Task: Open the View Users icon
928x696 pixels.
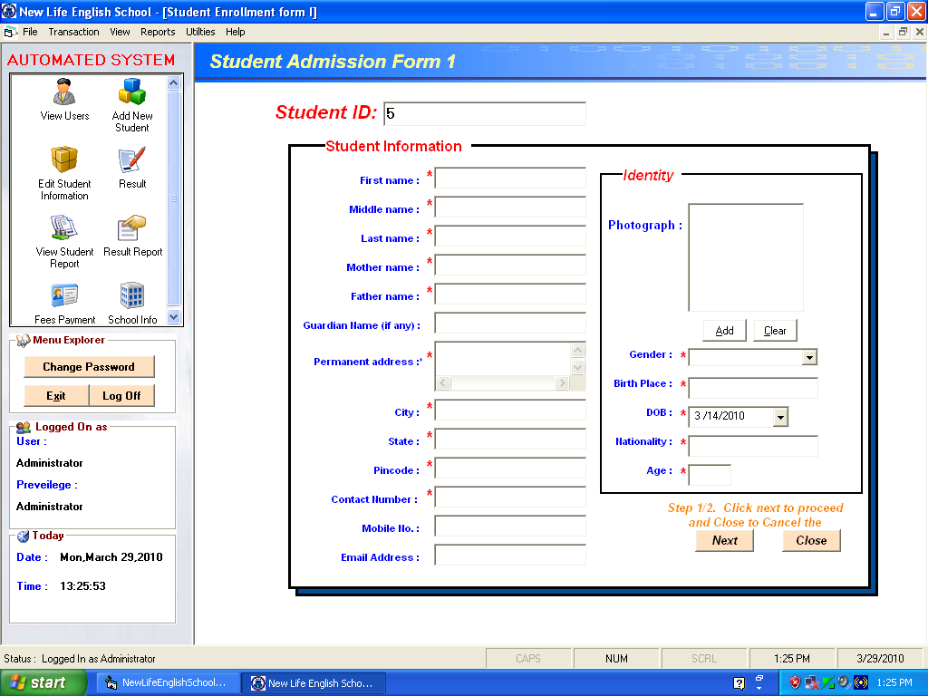Action: pos(64,93)
